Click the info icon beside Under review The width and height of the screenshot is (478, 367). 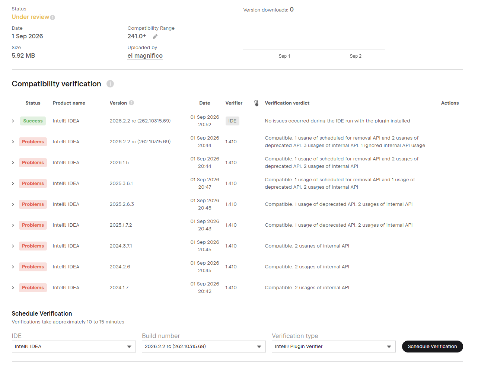click(x=52, y=17)
